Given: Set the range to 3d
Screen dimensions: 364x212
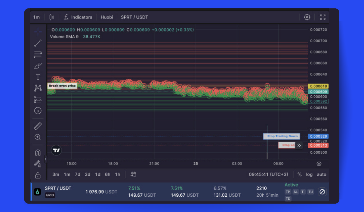Looking at the screenshot, I should point(88,175).
